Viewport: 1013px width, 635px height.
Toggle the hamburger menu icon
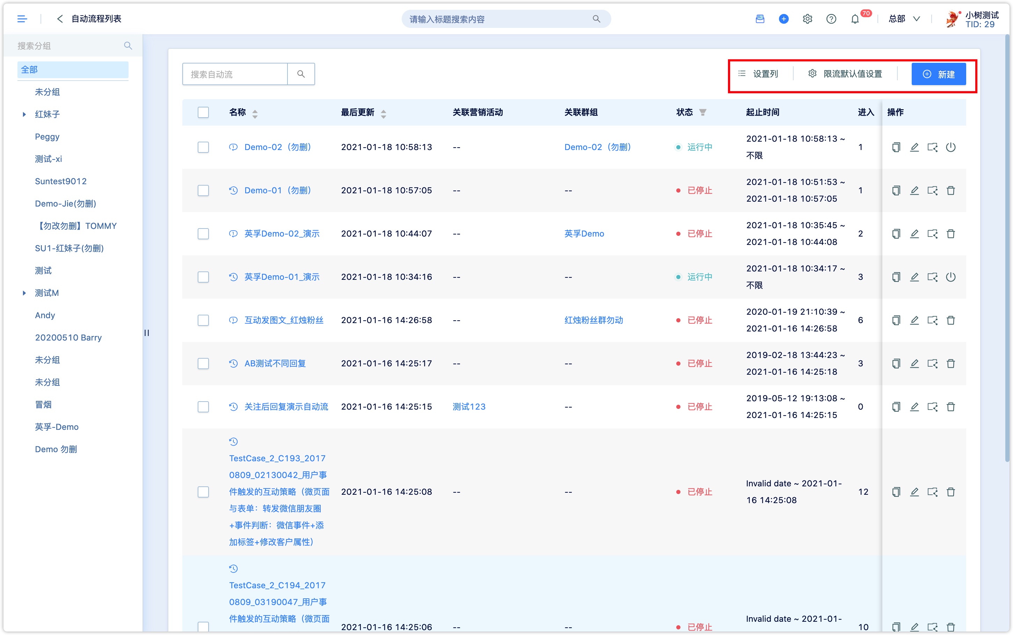pyautogui.click(x=22, y=19)
